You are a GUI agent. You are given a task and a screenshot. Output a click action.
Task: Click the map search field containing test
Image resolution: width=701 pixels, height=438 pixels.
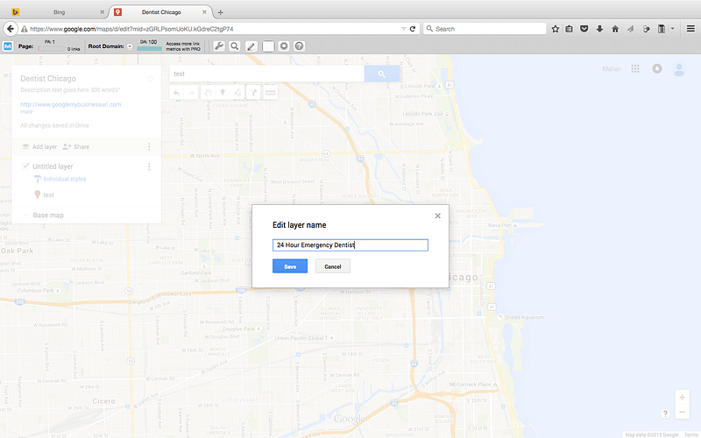266,74
